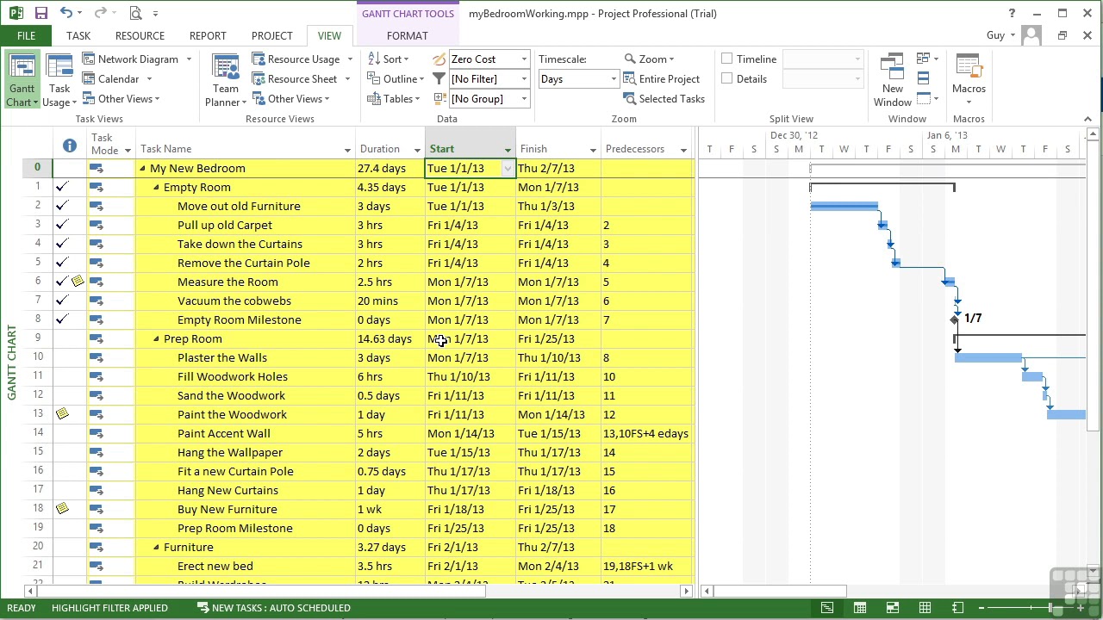Switch to the RESOURCE ribbon tab
Screen dimensions: 1103x620
[x=140, y=35]
